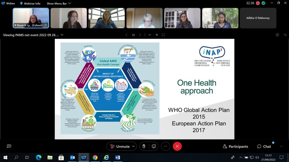Click the red recording indicator icon
The image size is (289, 162).
pyautogui.click(x=258, y=3)
